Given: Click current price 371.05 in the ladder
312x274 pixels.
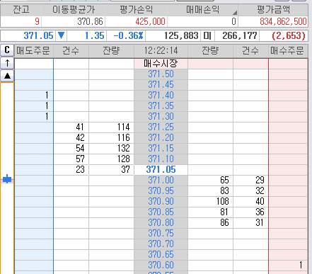Looking at the screenshot, I should (x=161, y=170).
